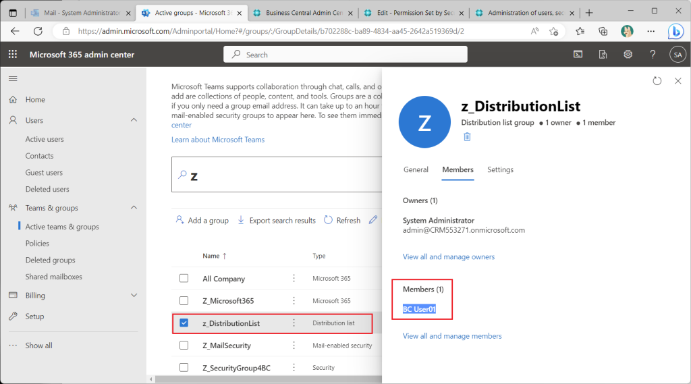691x384 pixels.
Task: Sort by the Name column header
Action: [x=214, y=256]
